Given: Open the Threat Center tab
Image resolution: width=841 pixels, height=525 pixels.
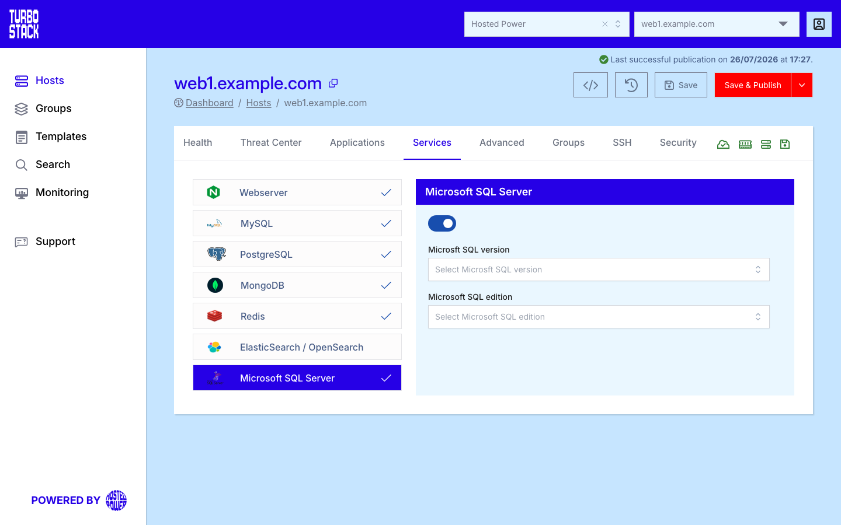Looking at the screenshot, I should coord(271,143).
